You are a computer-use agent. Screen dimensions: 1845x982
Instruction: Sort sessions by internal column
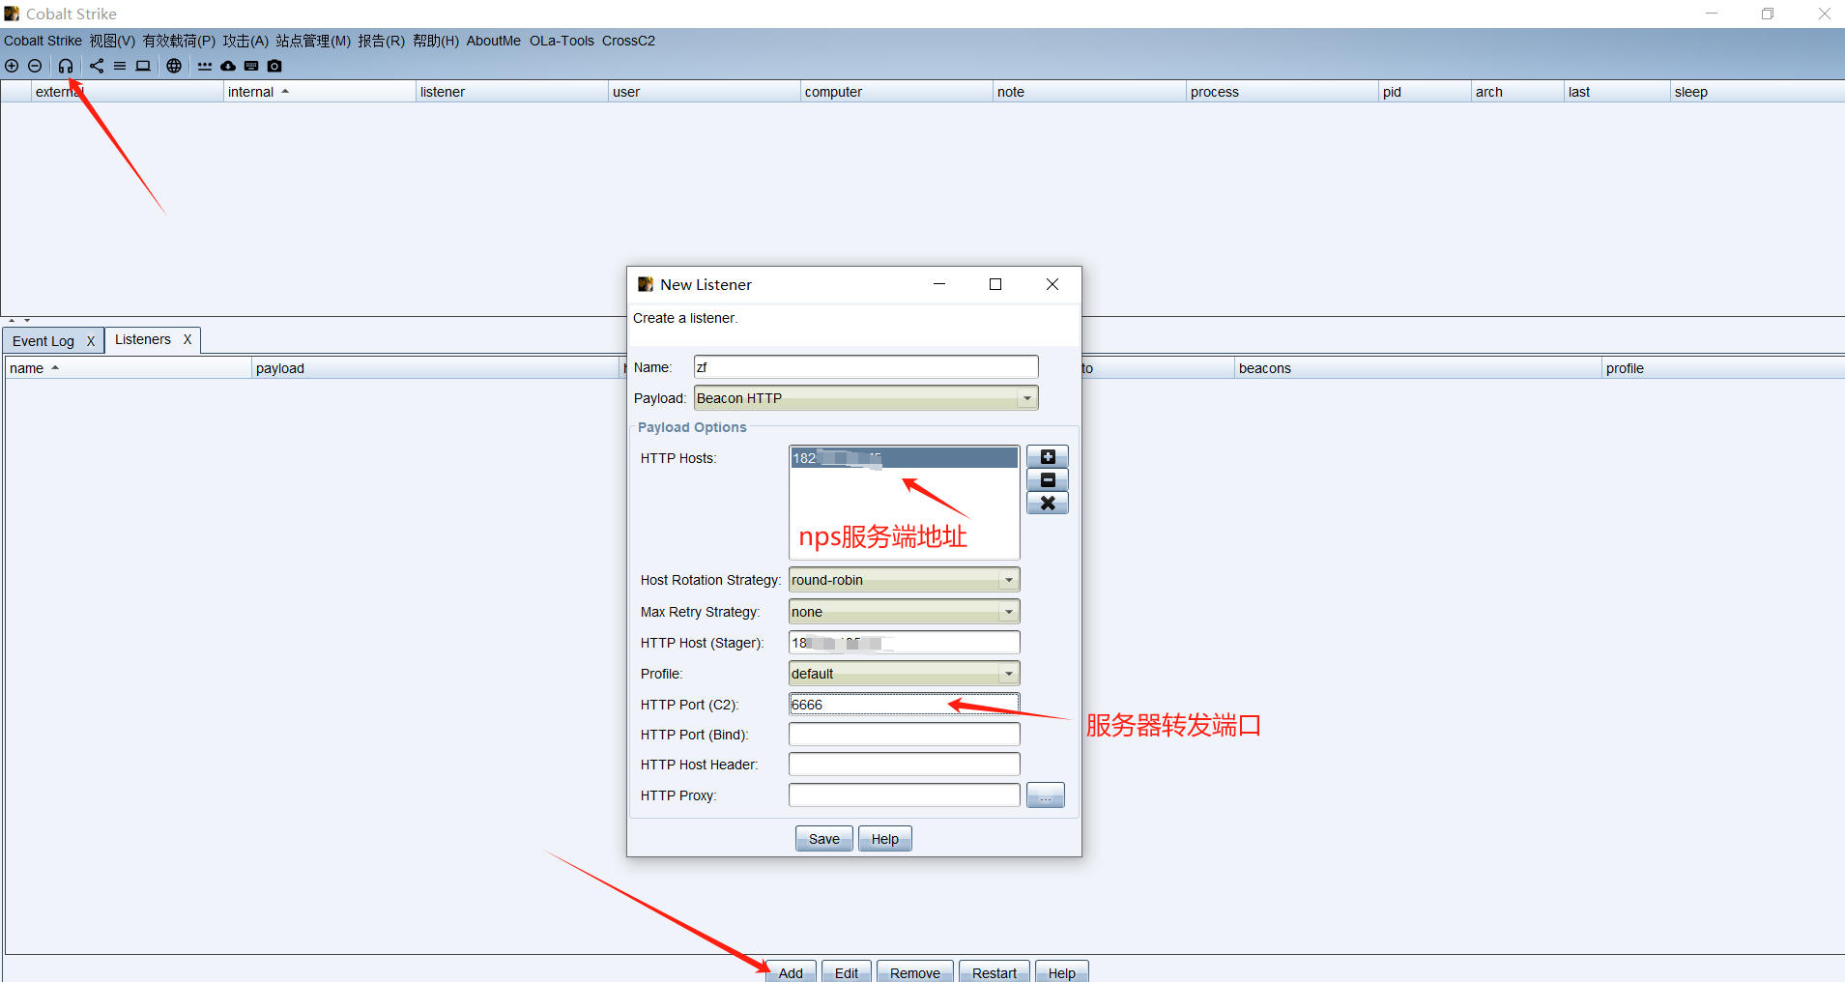(x=320, y=92)
